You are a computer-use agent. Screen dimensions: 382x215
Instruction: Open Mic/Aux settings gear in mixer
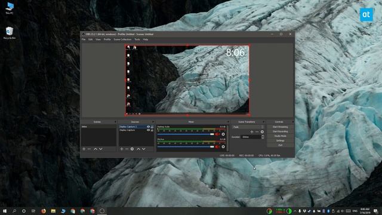coord(223,147)
